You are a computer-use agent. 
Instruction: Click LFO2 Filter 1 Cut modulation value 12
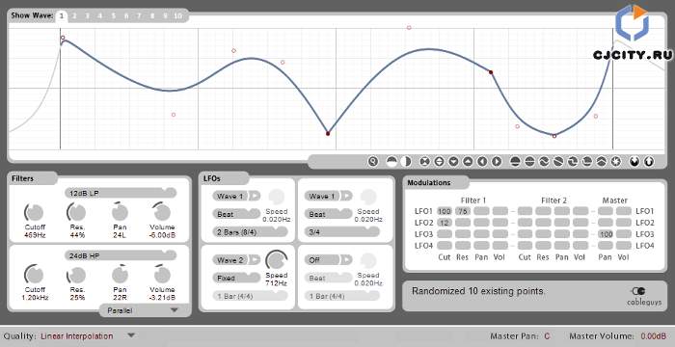pyautogui.click(x=445, y=223)
